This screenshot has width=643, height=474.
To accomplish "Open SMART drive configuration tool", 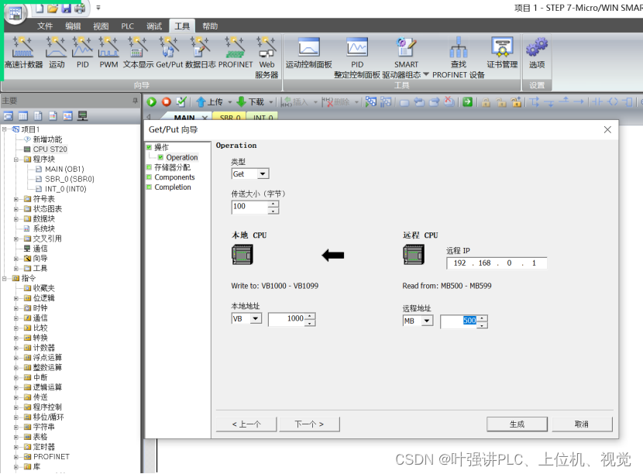I will coord(405,57).
